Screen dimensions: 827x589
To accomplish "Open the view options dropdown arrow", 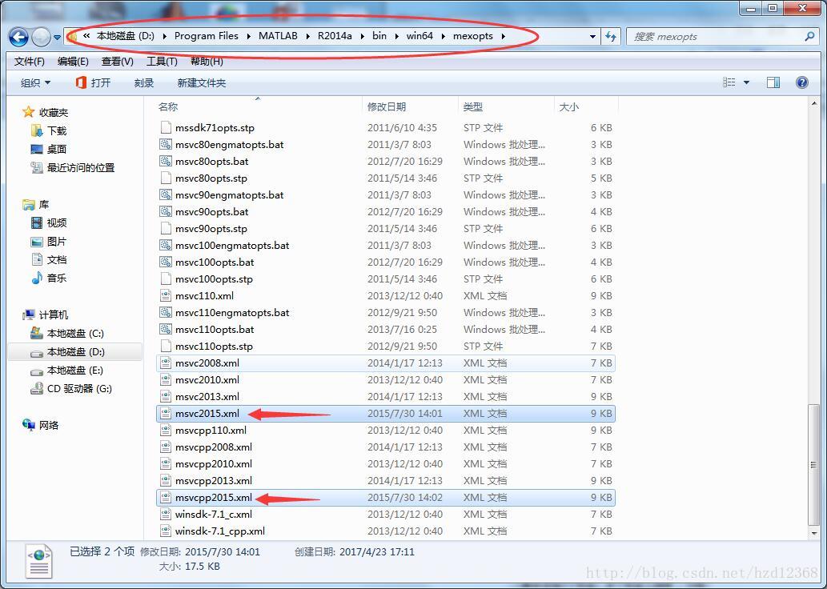I will 746,82.
